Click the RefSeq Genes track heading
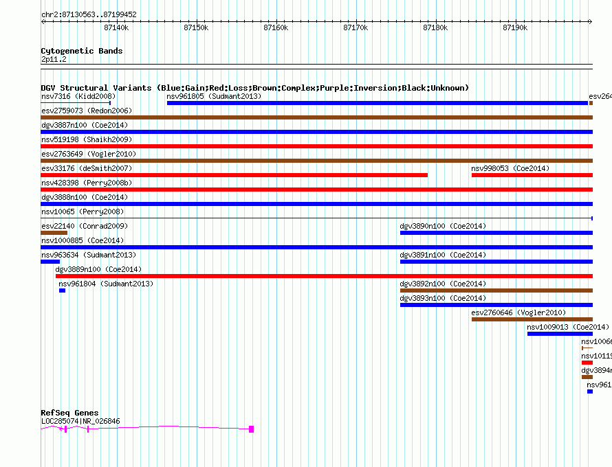 [69, 413]
